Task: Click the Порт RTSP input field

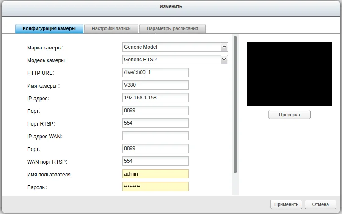Action: click(155, 123)
